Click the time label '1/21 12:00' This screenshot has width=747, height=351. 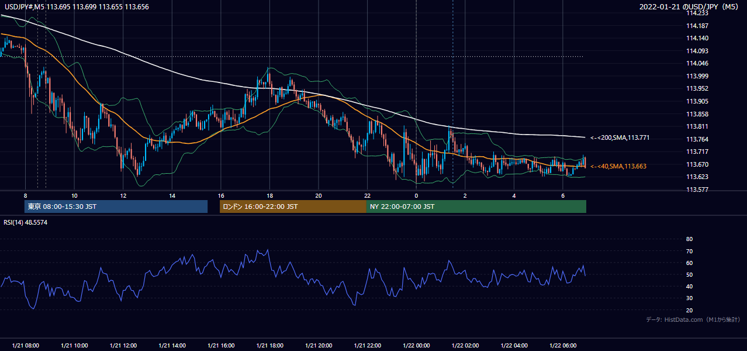pyautogui.click(x=123, y=346)
